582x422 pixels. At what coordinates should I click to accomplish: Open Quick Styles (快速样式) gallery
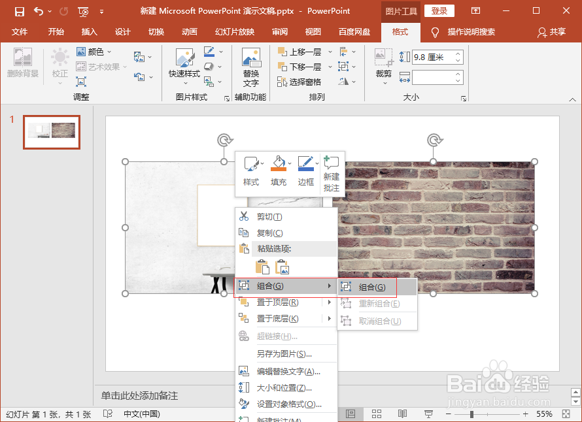tap(184, 66)
